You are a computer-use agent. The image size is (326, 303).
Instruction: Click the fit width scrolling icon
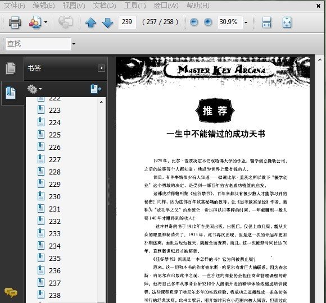tap(266, 22)
